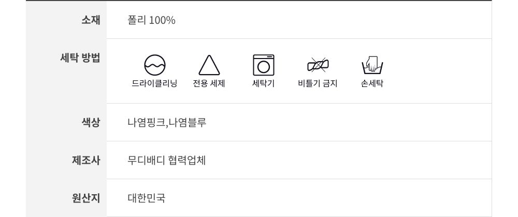Image resolution: width=518 pixels, height=217 pixels.
Task: Click the 원산지 row header
Action: click(86, 198)
